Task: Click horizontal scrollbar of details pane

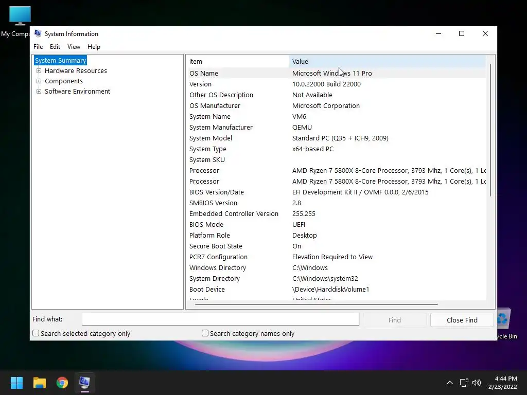Action: (x=317, y=304)
